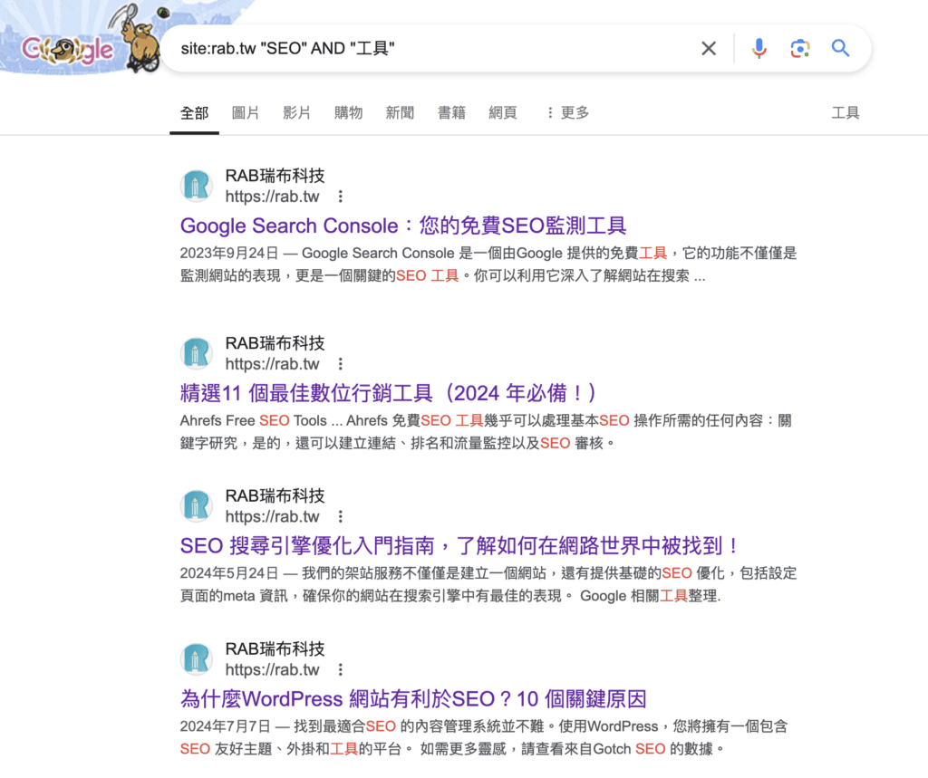
Task: Switch to the 新聞 tab
Action: point(400,112)
